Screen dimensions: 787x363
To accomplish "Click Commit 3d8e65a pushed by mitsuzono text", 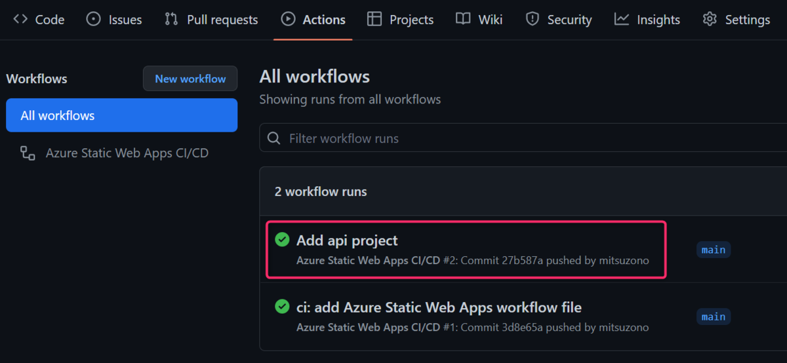I will pos(555,327).
